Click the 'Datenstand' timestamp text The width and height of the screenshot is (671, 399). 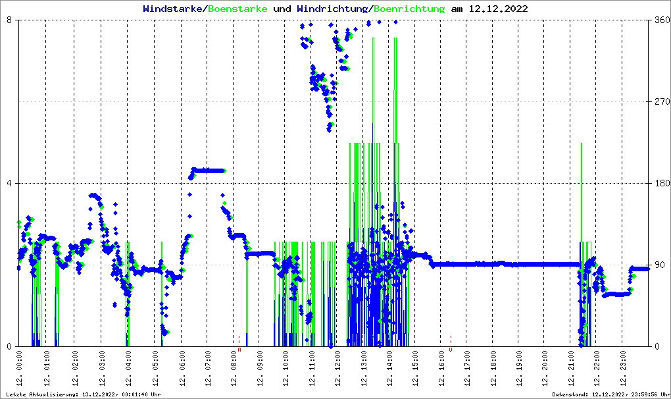click(610, 394)
